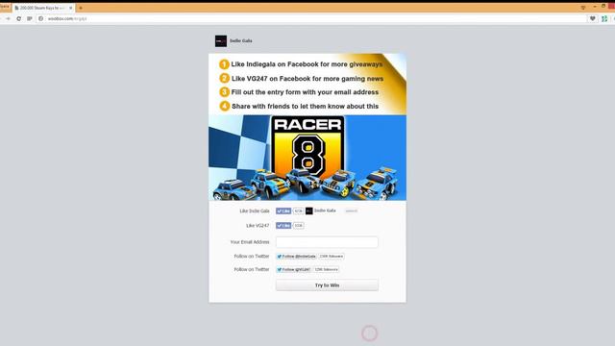Viewport: 615px width, 346px height.
Task: Click Follow @VG247 Twitter button
Action: 293,270
